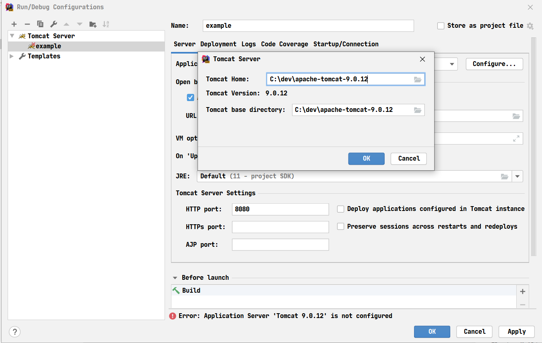Expand the Templates tree node
Viewport: 542px width, 343px height.
coord(12,56)
